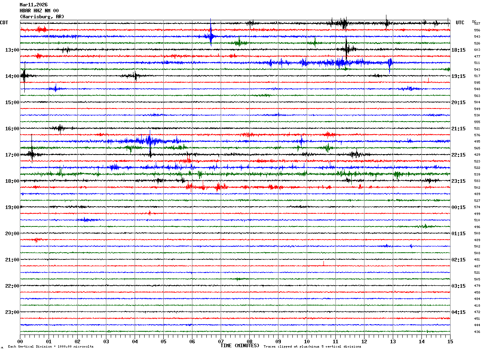Click the '21:15' UTC time label

tap(458, 129)
